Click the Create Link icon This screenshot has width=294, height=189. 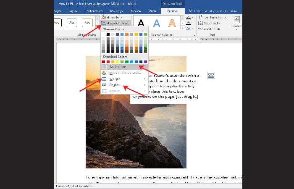pyautogui.click(x=200, y=29)
